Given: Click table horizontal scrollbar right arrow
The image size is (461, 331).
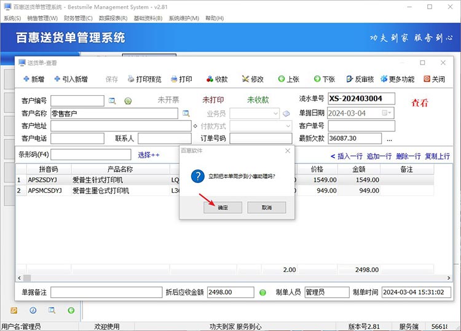Looking at the screenshot, I should pyautogui.click(x=449, y=278).
